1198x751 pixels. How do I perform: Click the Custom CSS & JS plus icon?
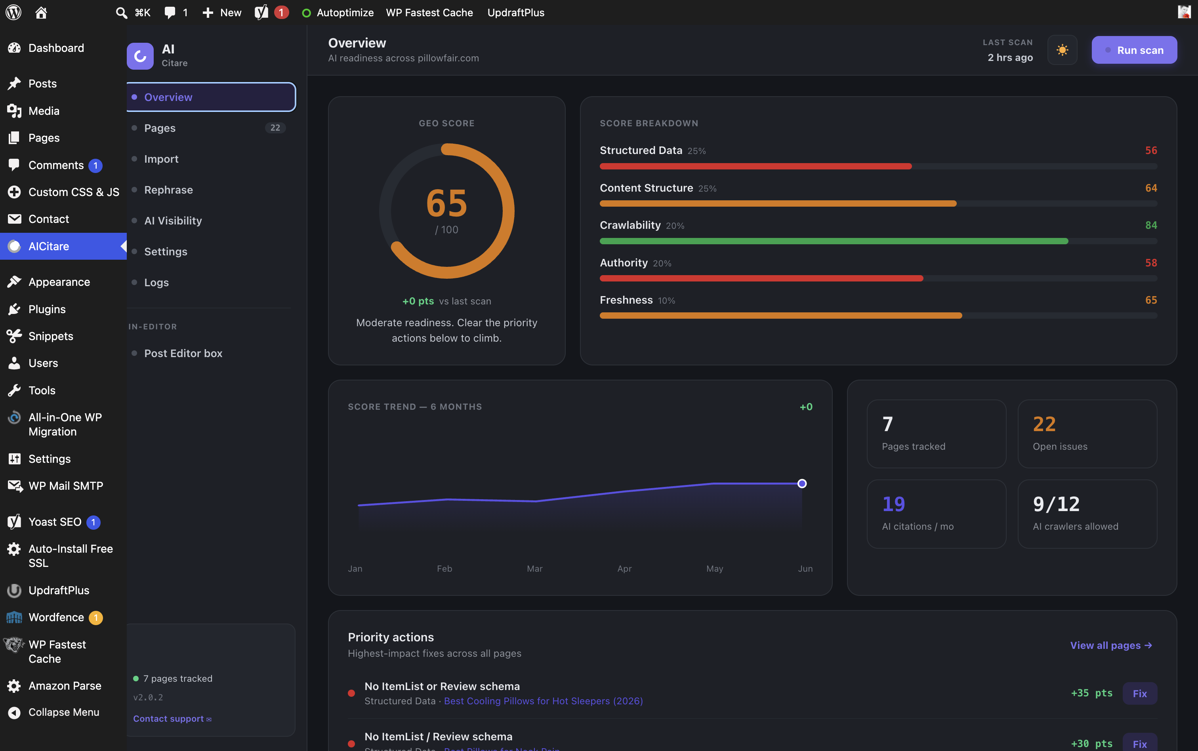14,192
